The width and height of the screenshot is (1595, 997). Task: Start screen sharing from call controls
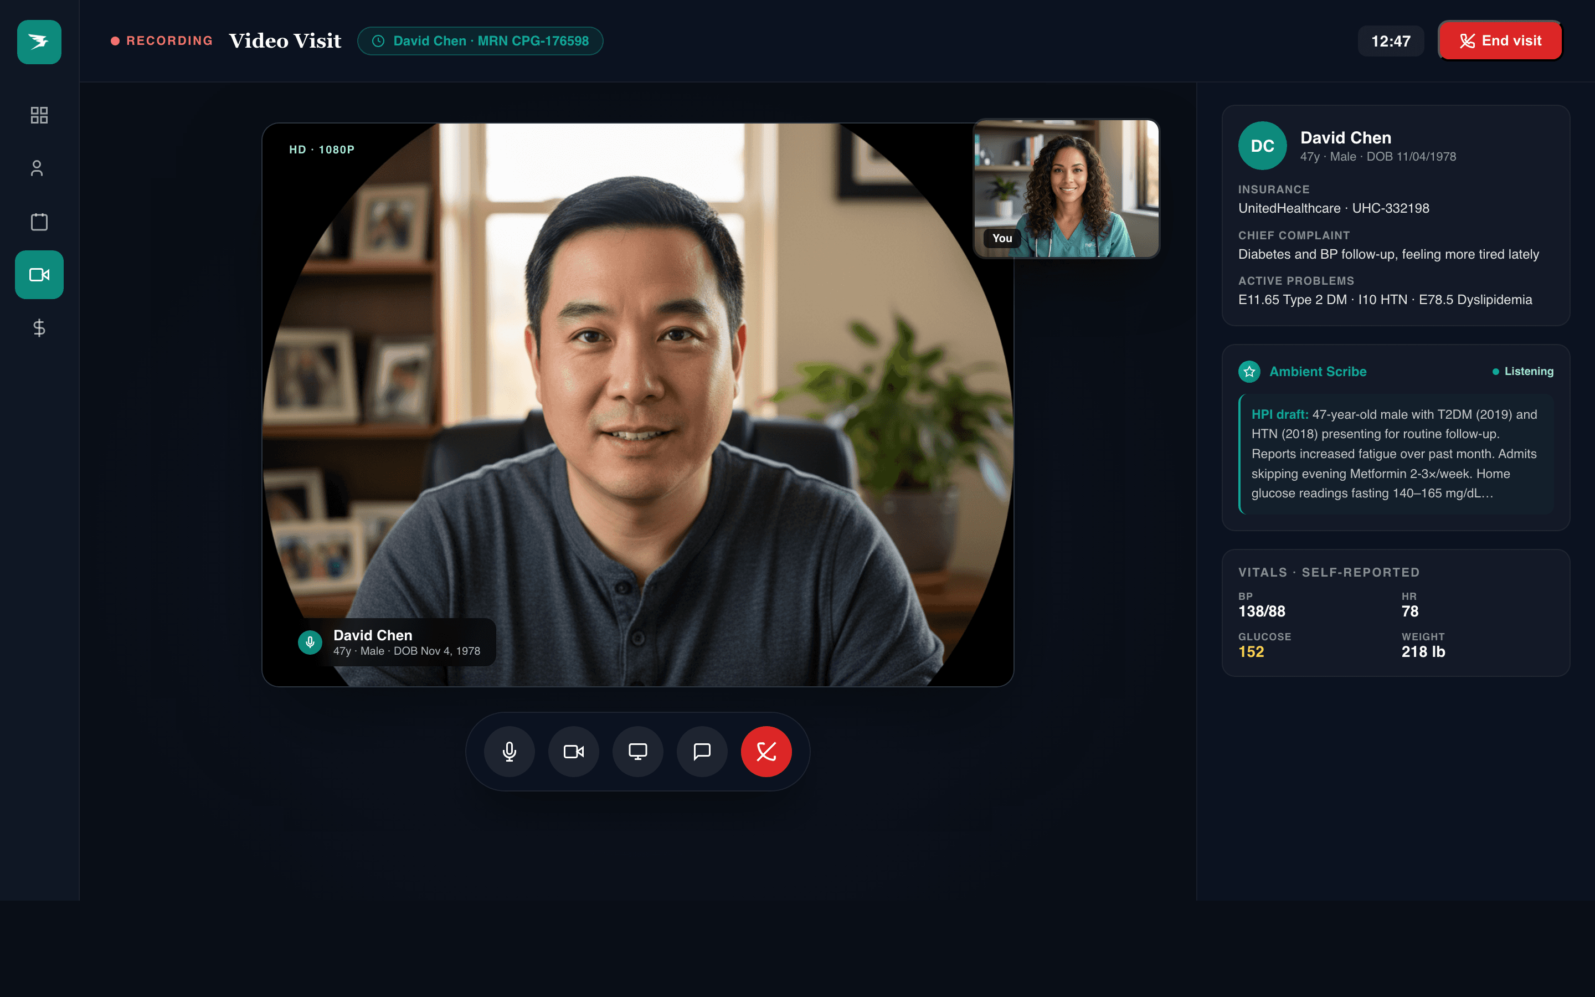pos(637,751)
